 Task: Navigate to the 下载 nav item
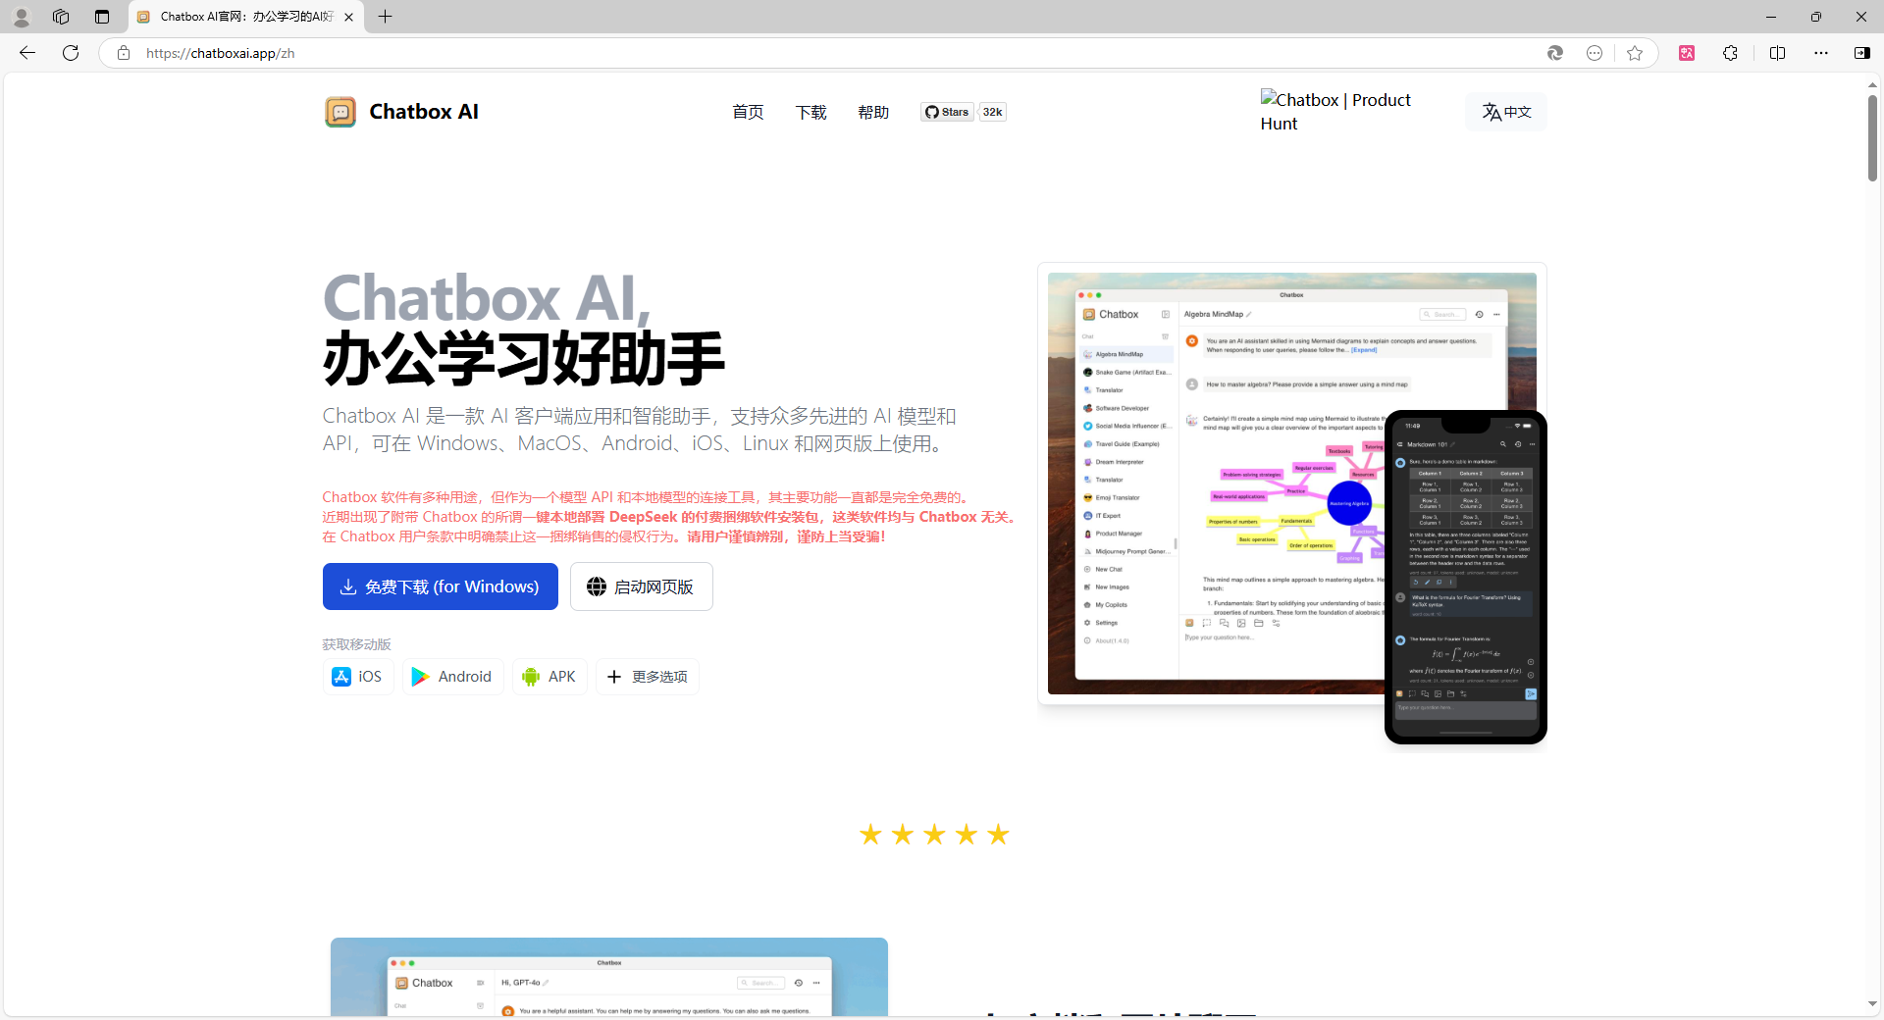810,112
